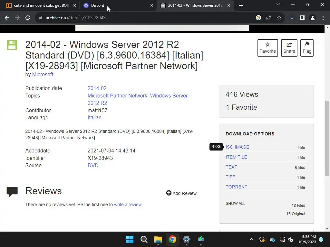Click SHOW ALL download files
The width and height of the screenshot is (330, 247).
[x=236, y=204]
